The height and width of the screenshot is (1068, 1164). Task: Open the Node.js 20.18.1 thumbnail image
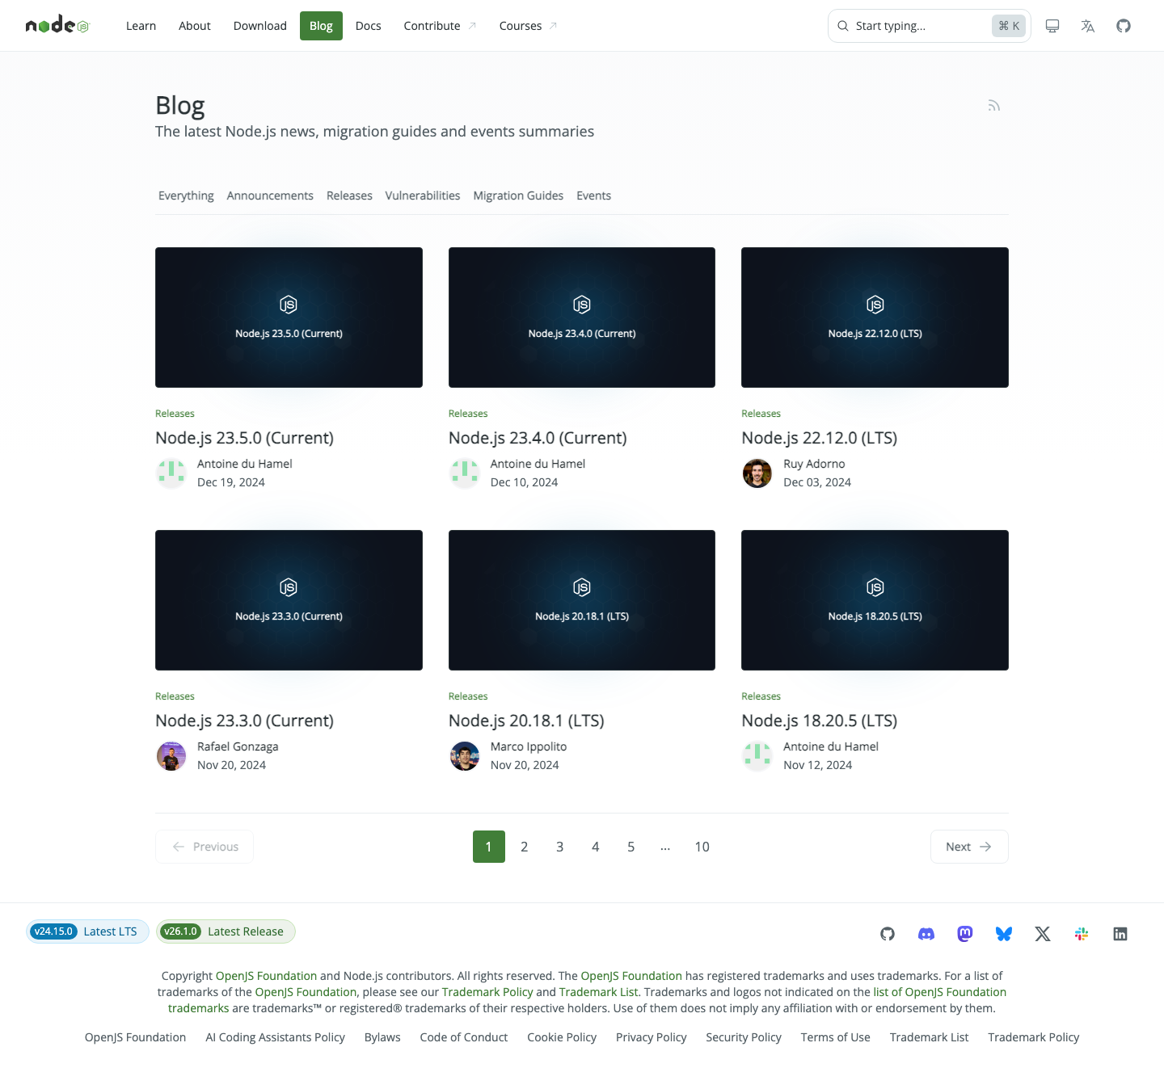coord(582,600)
